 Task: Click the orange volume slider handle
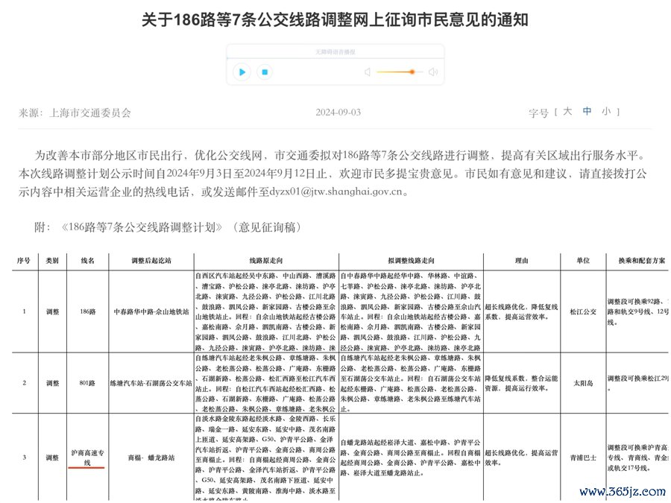point(412,72)
